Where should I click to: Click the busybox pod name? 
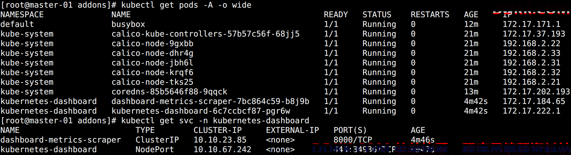pos(128,24)
